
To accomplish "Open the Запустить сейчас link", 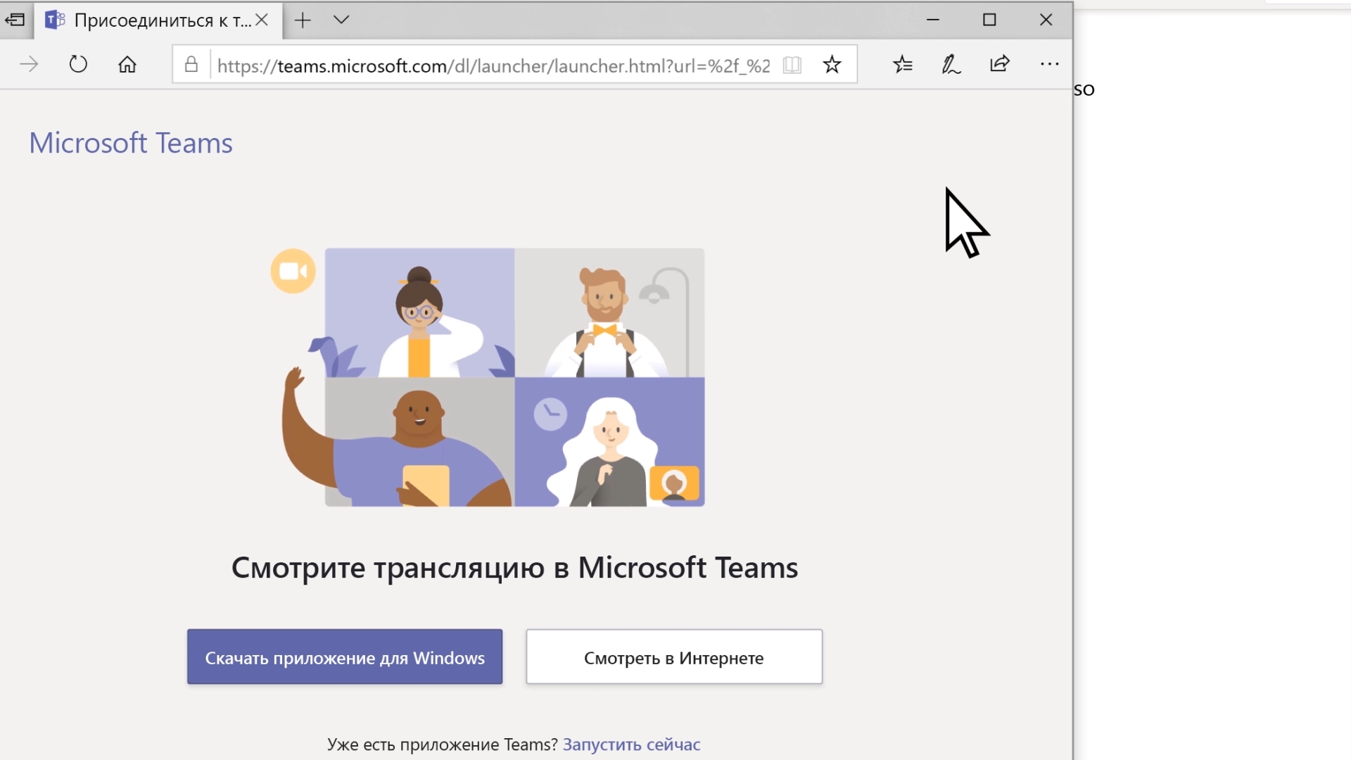I will (631, 745).
